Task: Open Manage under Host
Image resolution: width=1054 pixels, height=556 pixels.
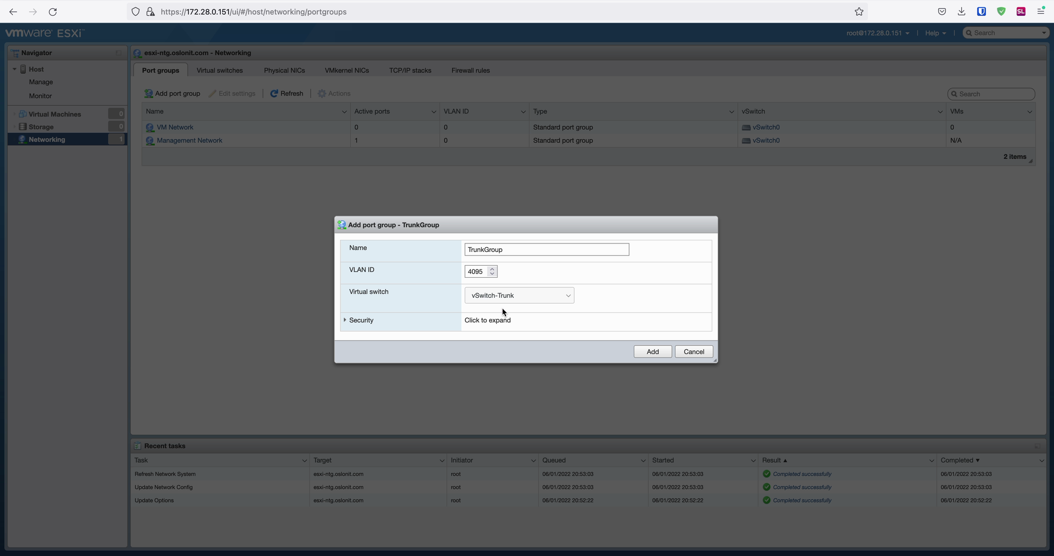Action: click(x=41, y=82)
